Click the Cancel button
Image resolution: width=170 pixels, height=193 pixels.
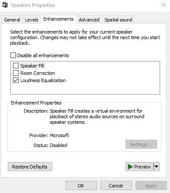point(116,186)
